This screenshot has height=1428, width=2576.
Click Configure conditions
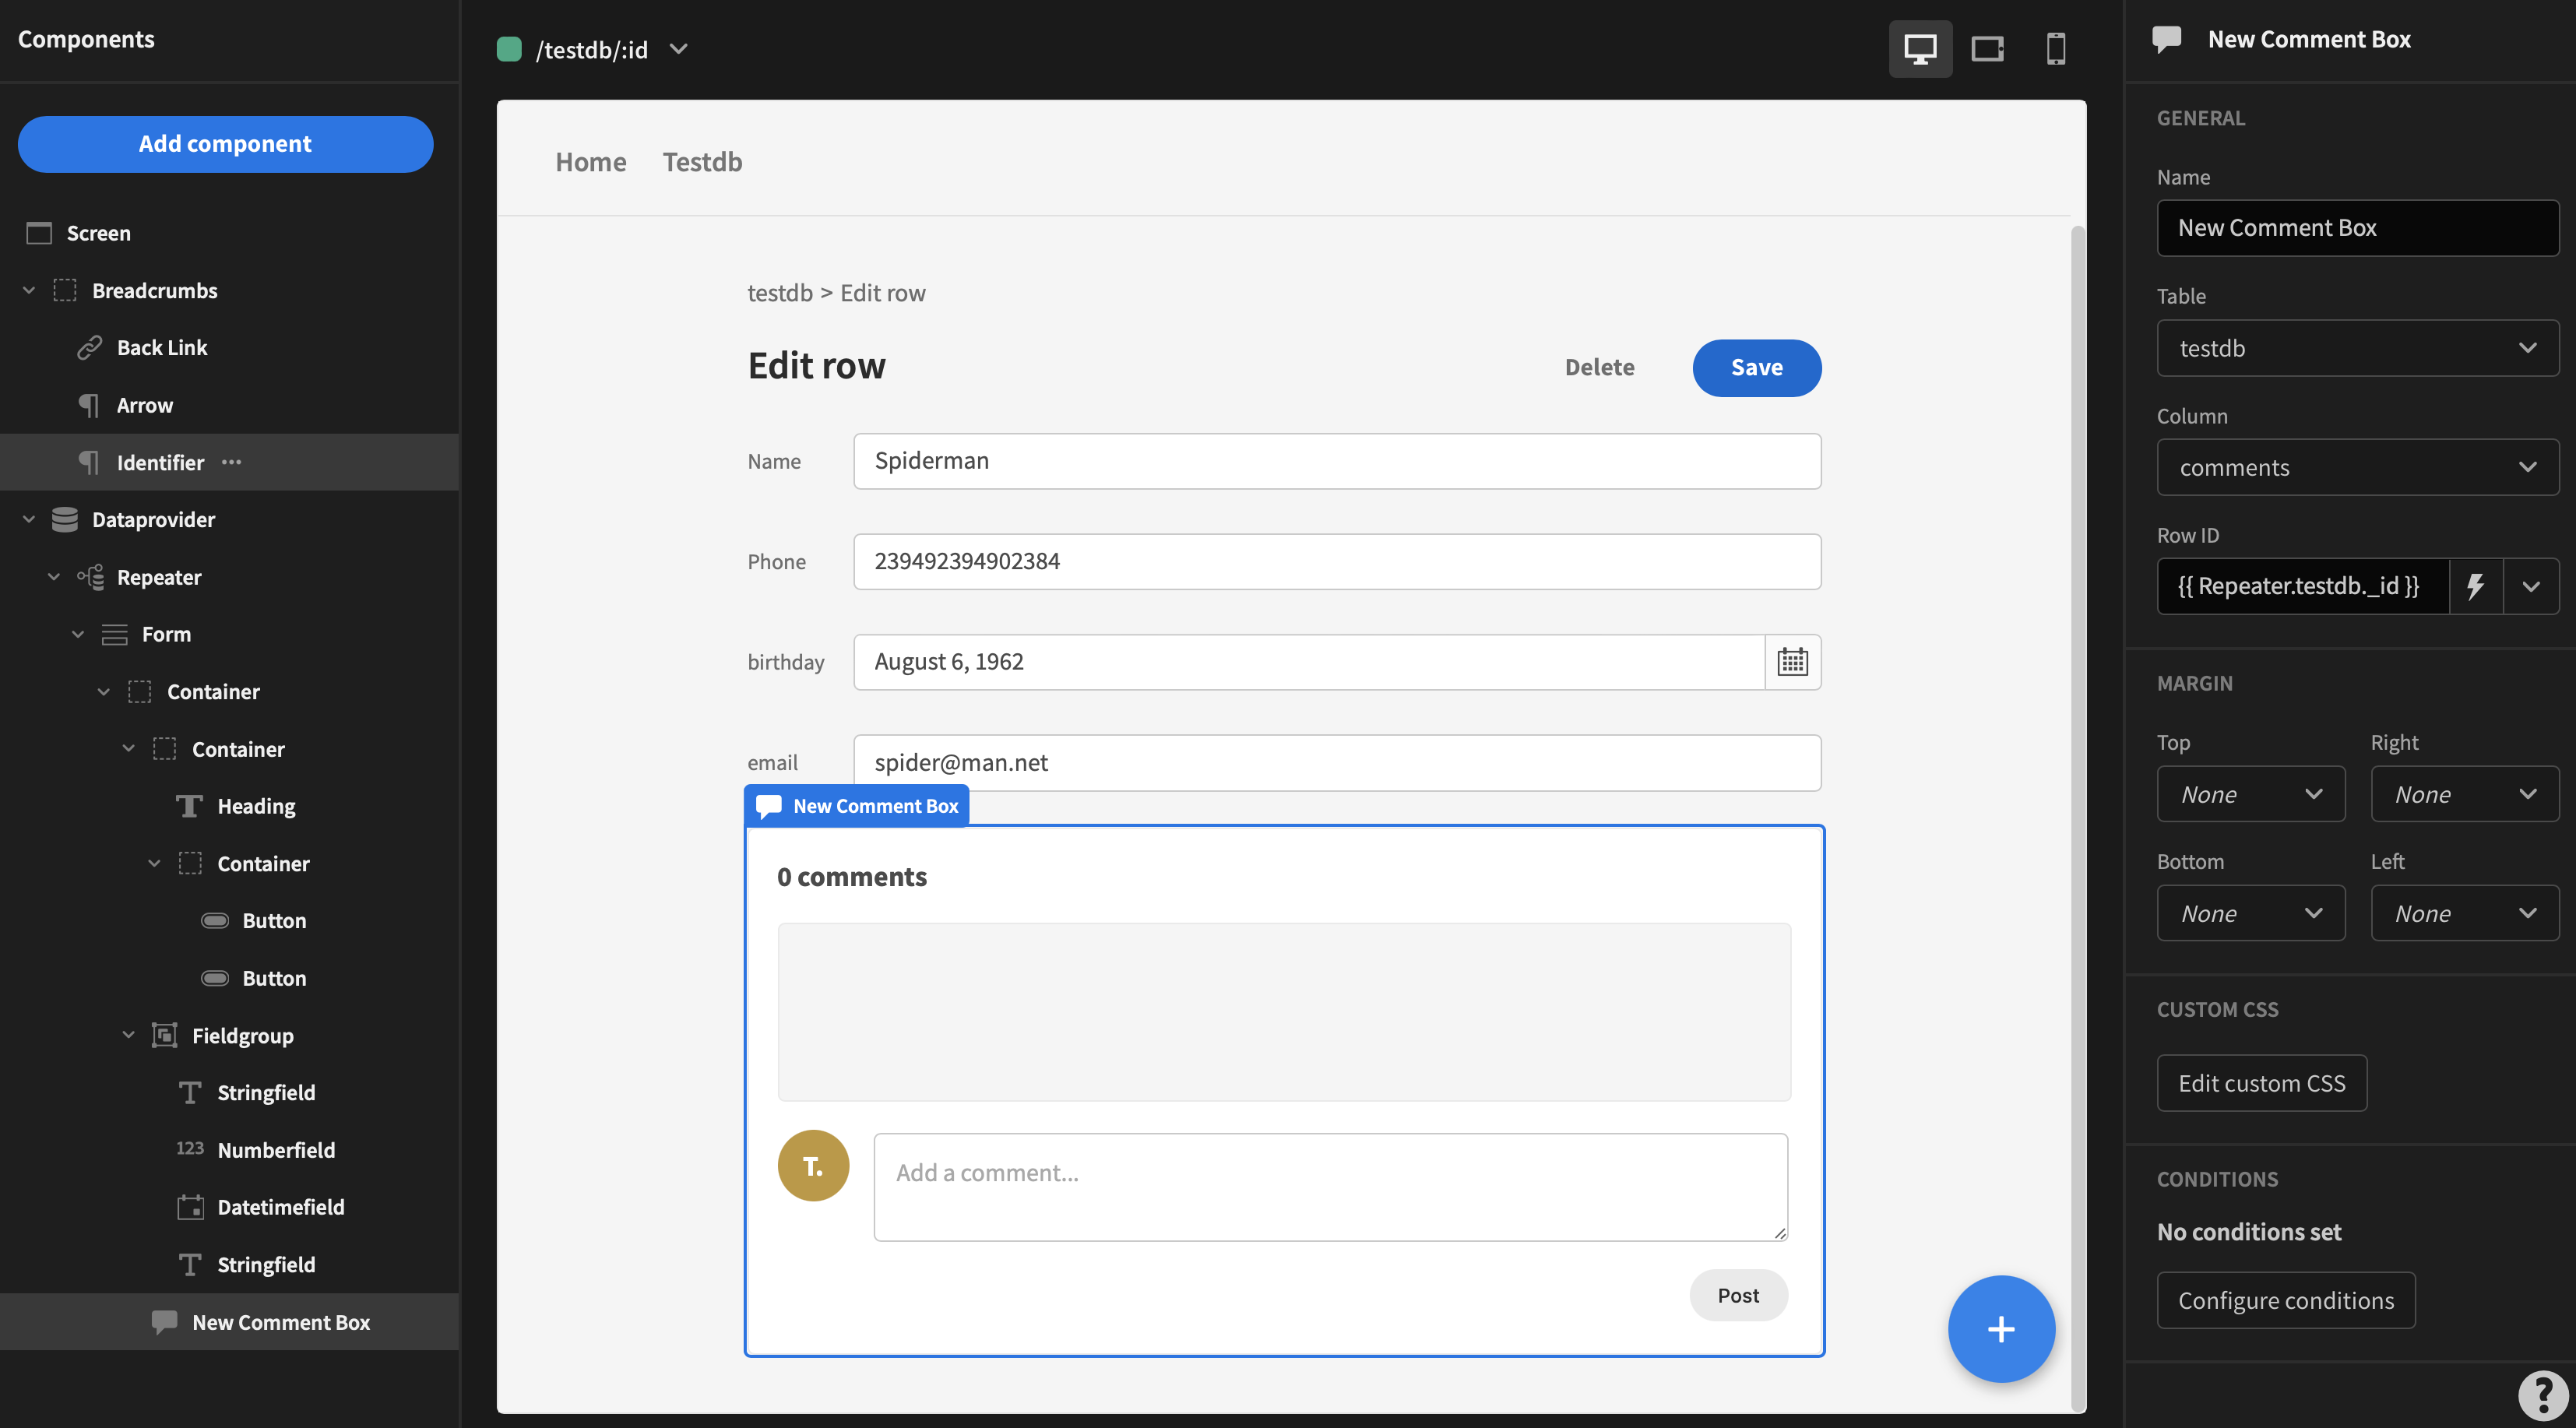[2286, 1299]
